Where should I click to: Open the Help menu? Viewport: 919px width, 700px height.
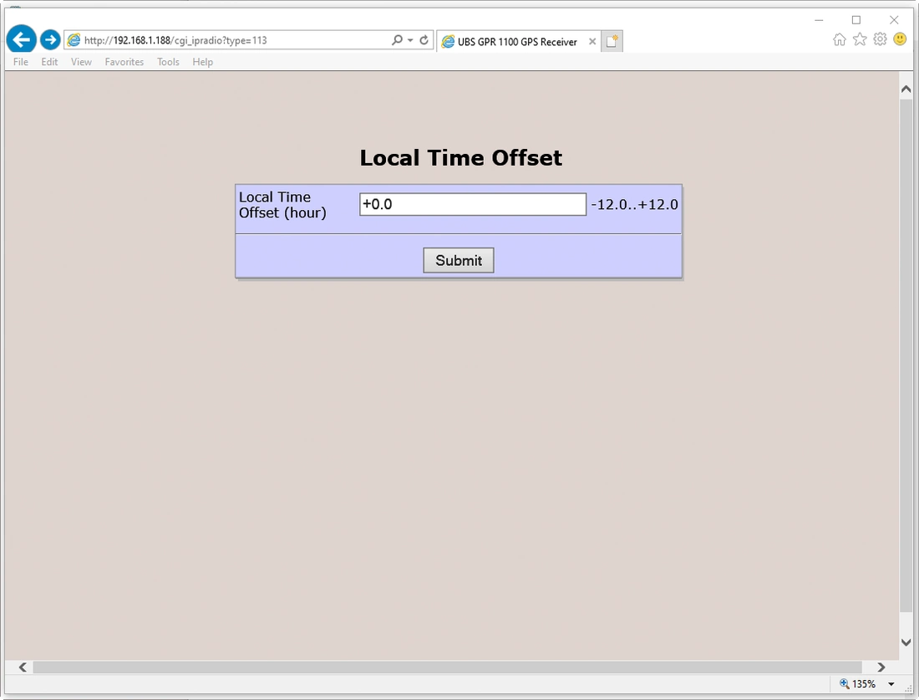[203, 62]
